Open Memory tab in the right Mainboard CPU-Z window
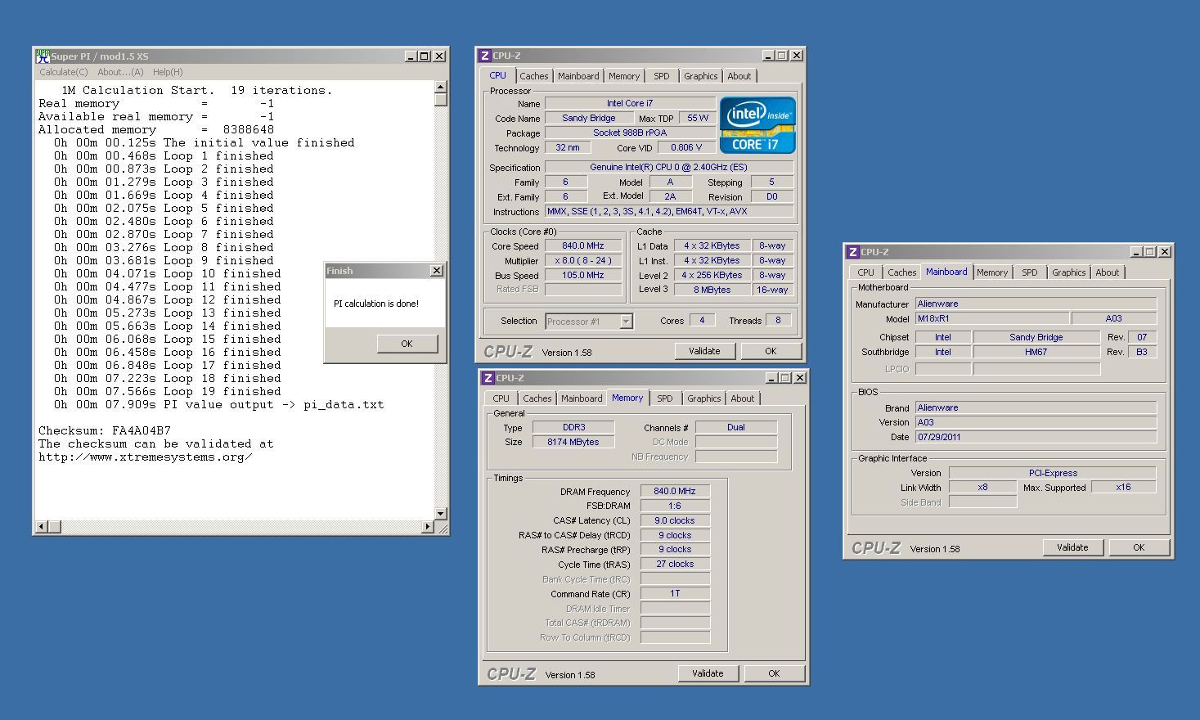The image size is (1200, 720). pyautogui.click(x=992, y=272)
